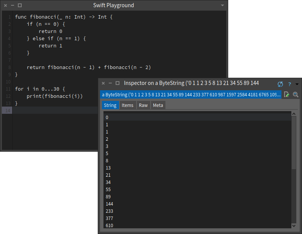The height and width of the screenshot is (234, 302).
Task: Minimize the Swift Playground window
Action: pyautogui.click(x=13, y=5)
